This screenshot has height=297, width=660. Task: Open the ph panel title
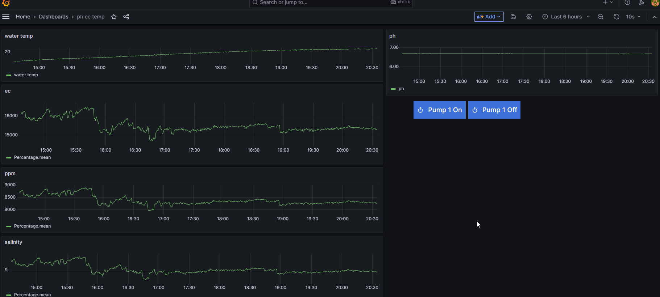[392, 36]
